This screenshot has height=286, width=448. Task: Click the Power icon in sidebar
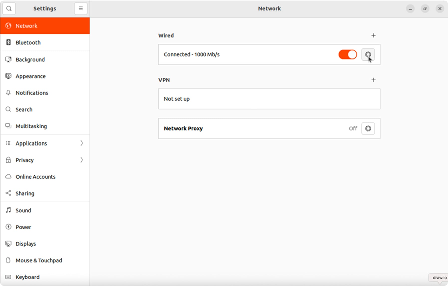8,227
